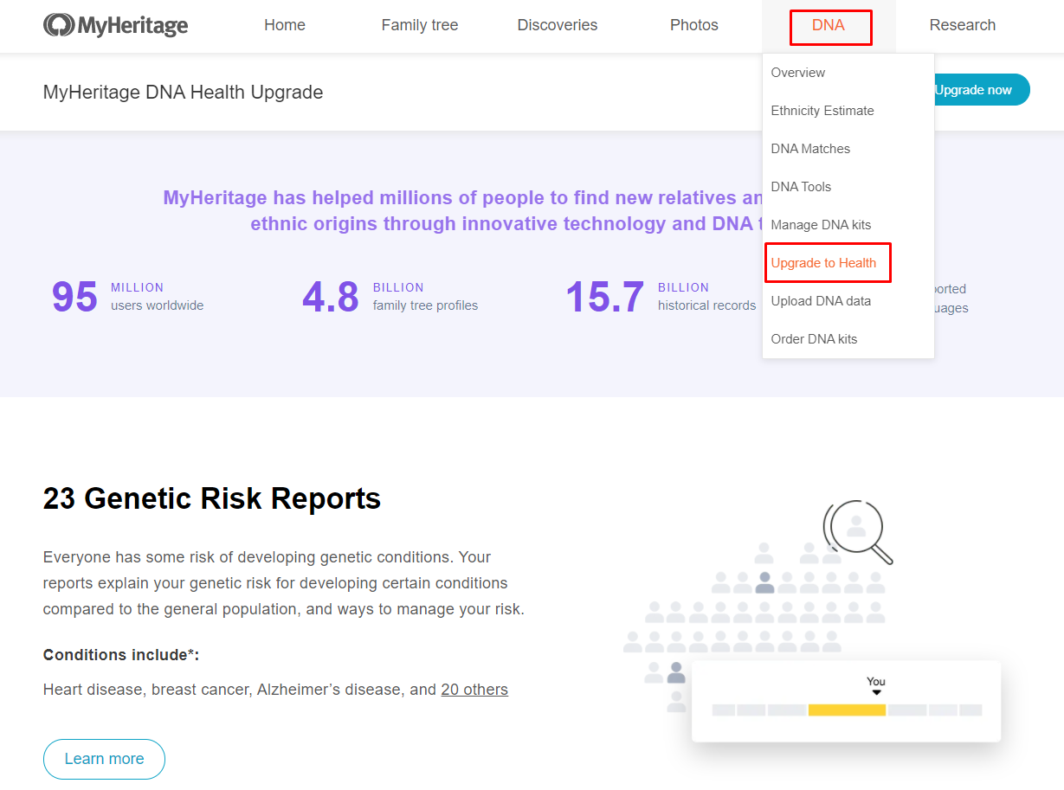Select Manage DNA kits entry
Image resolution: width=1064 pixels, height=790 pixels.
(821, 225)
